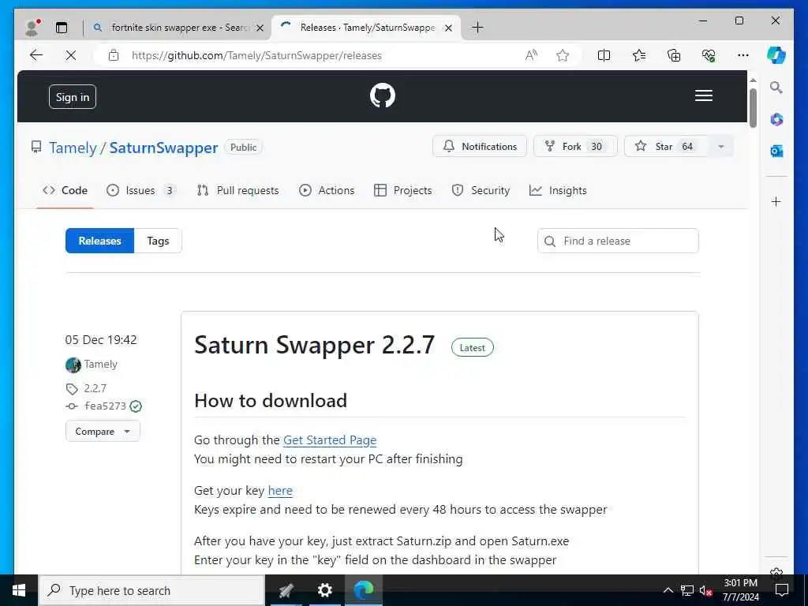Open the Favorites list icon

click(x=639, y=55)
